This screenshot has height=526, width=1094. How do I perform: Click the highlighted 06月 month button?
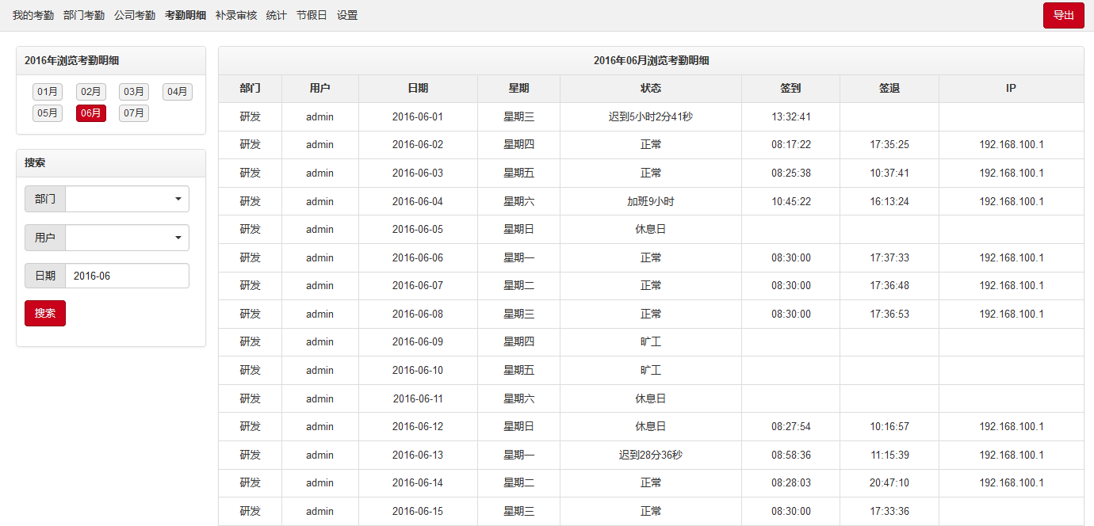pos(90,113)
